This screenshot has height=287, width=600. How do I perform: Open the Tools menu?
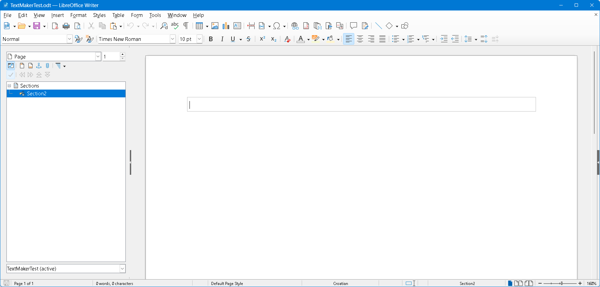(x=155, y=15)
